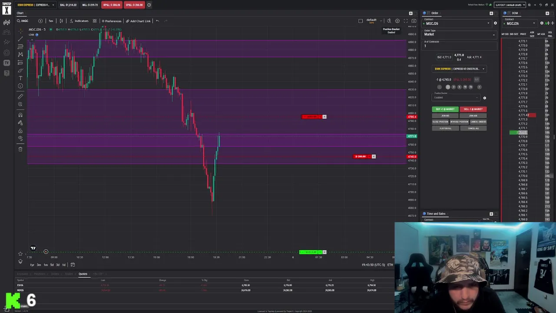Open the TradingView TV sidebar icon
Screen dimensions: 556x313
click(7, 63)
